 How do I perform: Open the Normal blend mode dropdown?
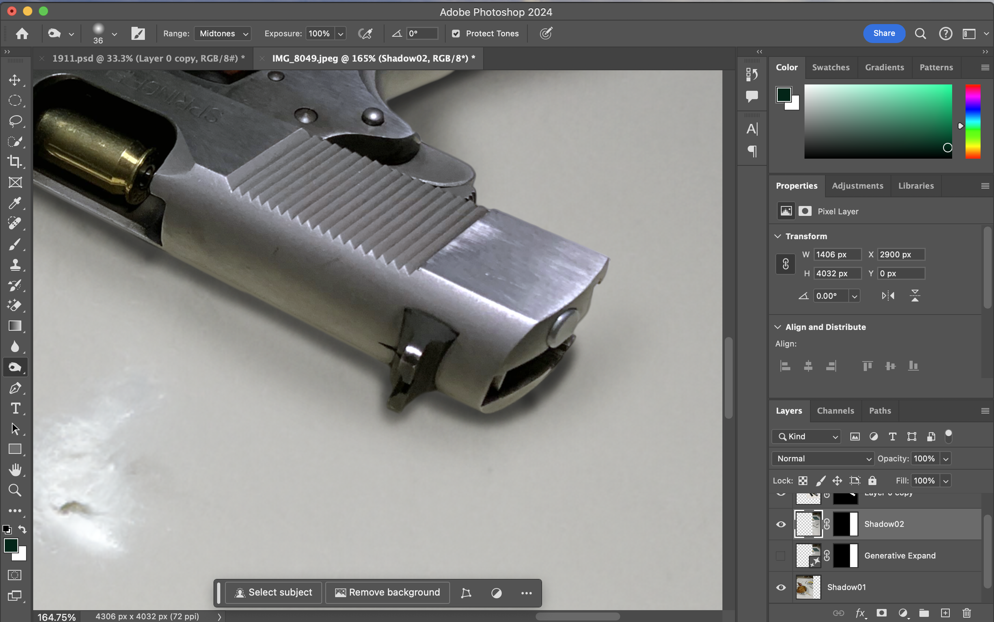(x=823, y=459)
